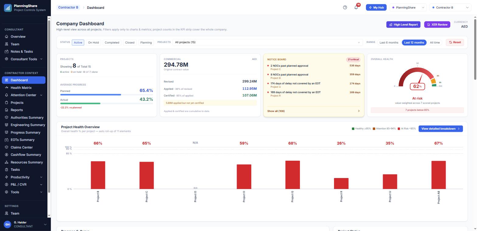
Task: Click the EOTs Summary icon
Action: pyautogui.click(x=6, y=140)
